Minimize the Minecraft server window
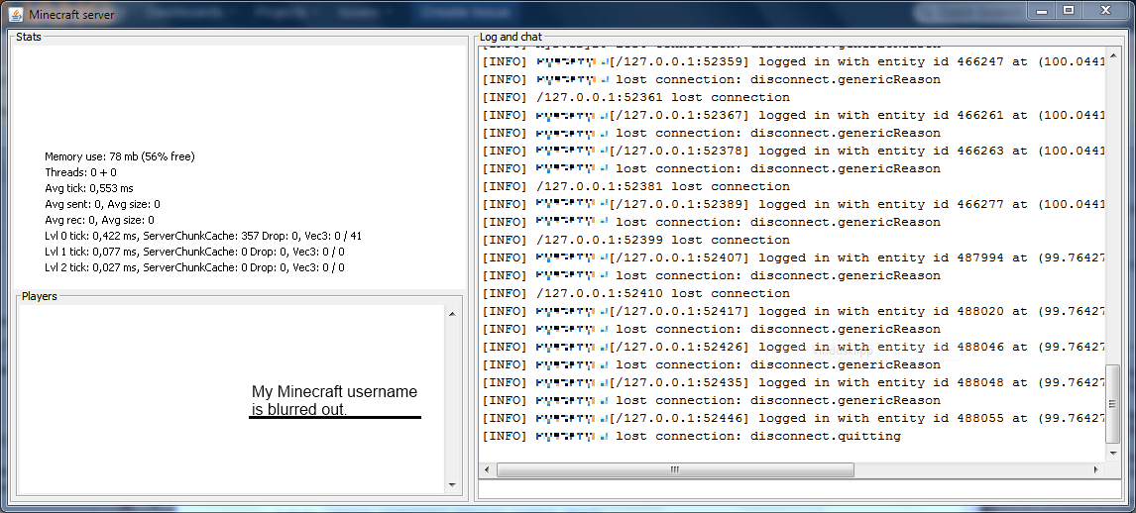Screen dimensions: 1136x513 tap(1043, 10)
